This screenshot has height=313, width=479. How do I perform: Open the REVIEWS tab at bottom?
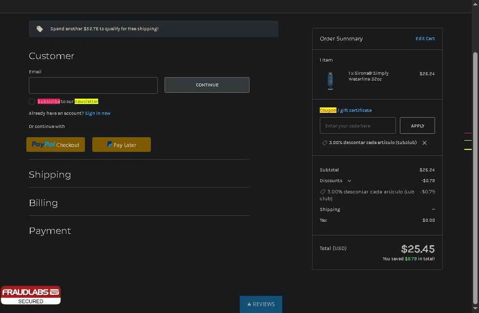click(261, 304)
